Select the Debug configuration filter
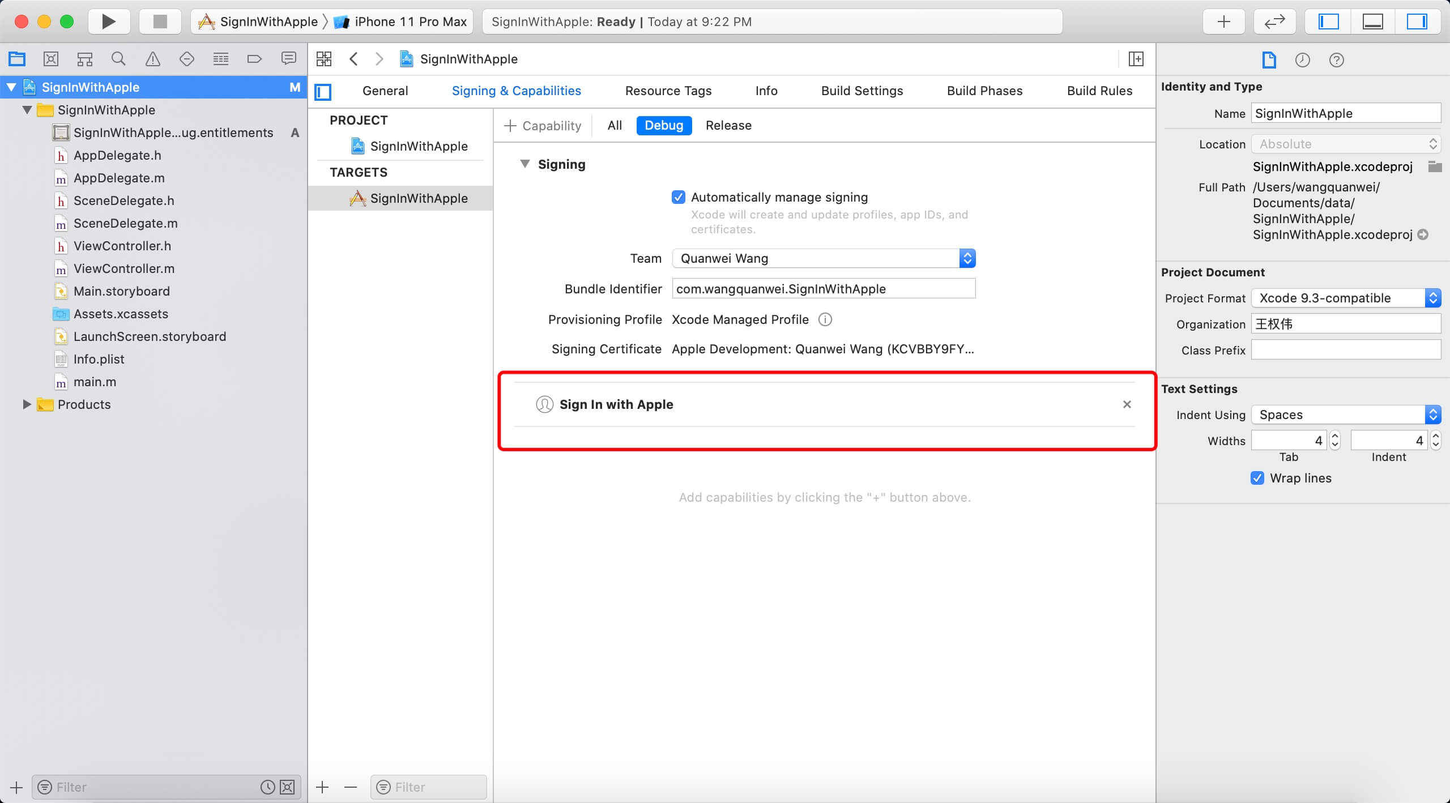Viewport: 1450px width, 803px height. point(664,125)
